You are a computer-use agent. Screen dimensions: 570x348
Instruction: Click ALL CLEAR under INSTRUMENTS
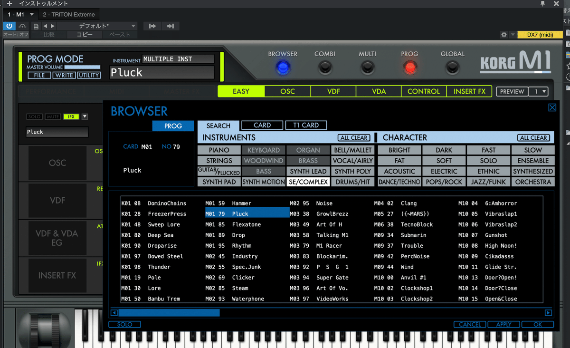tap(354, 138)
